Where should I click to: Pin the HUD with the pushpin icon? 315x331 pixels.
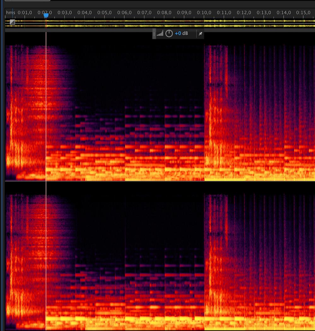[x=200, y=33]
